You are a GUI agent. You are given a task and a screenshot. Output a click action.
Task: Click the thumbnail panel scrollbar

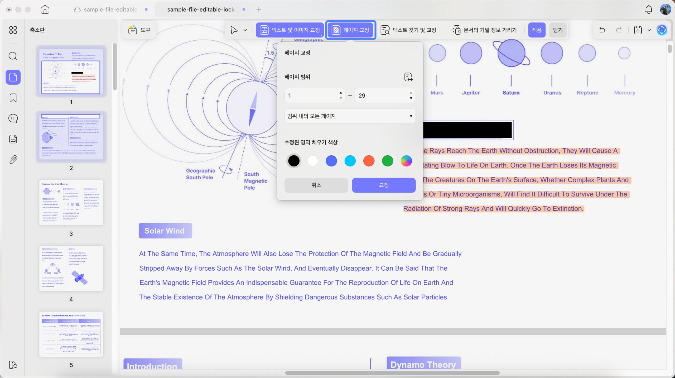tap(115, 66)
